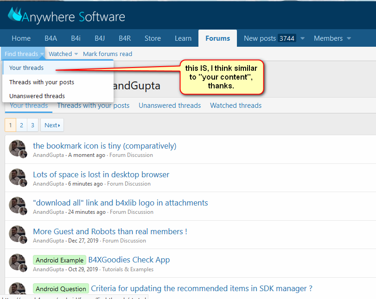Open Tutorials & Examples forum link
The height and width of the screenshot is (299, 376).
[128, 269]
